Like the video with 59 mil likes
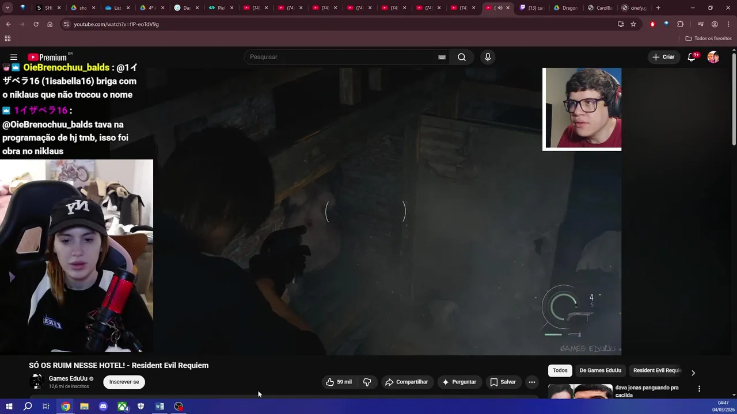This screenshot has width=737, height=414. (x=339, y=382)
